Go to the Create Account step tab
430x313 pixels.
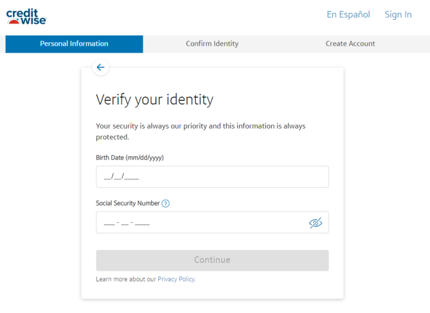click(350, 44)
